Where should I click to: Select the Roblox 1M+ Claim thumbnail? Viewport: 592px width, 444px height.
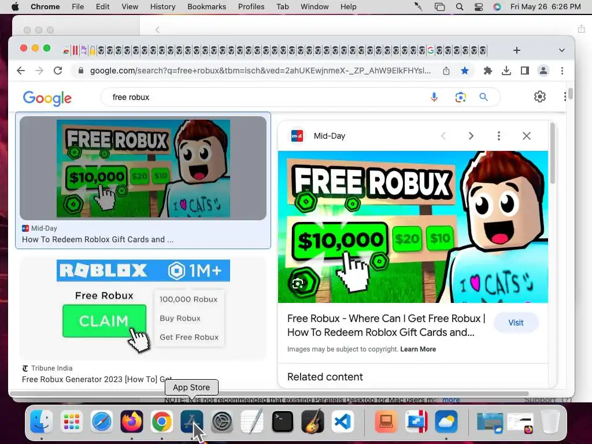click(x=143, y=309)
